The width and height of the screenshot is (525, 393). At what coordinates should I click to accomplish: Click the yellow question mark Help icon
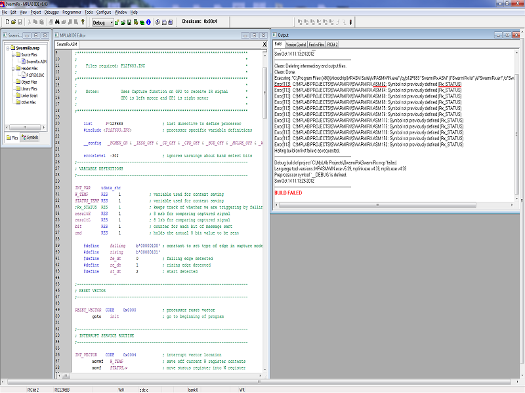point(83,22)
